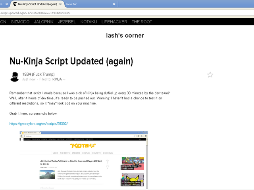This screenshot has height=190, width=254.
Task: Click the paragraph starting 'Remember that script'
Action: [x=90, y=98]
